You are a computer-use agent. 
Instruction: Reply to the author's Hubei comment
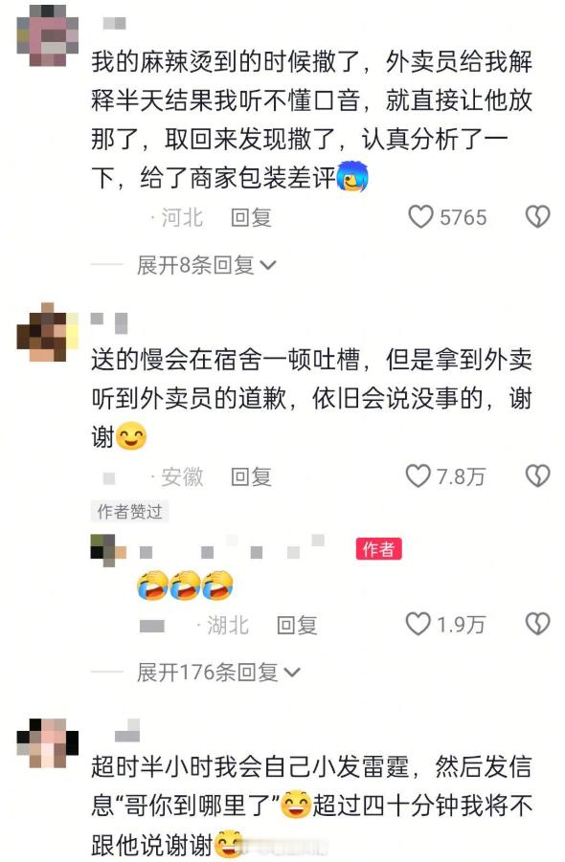[297, 625]
